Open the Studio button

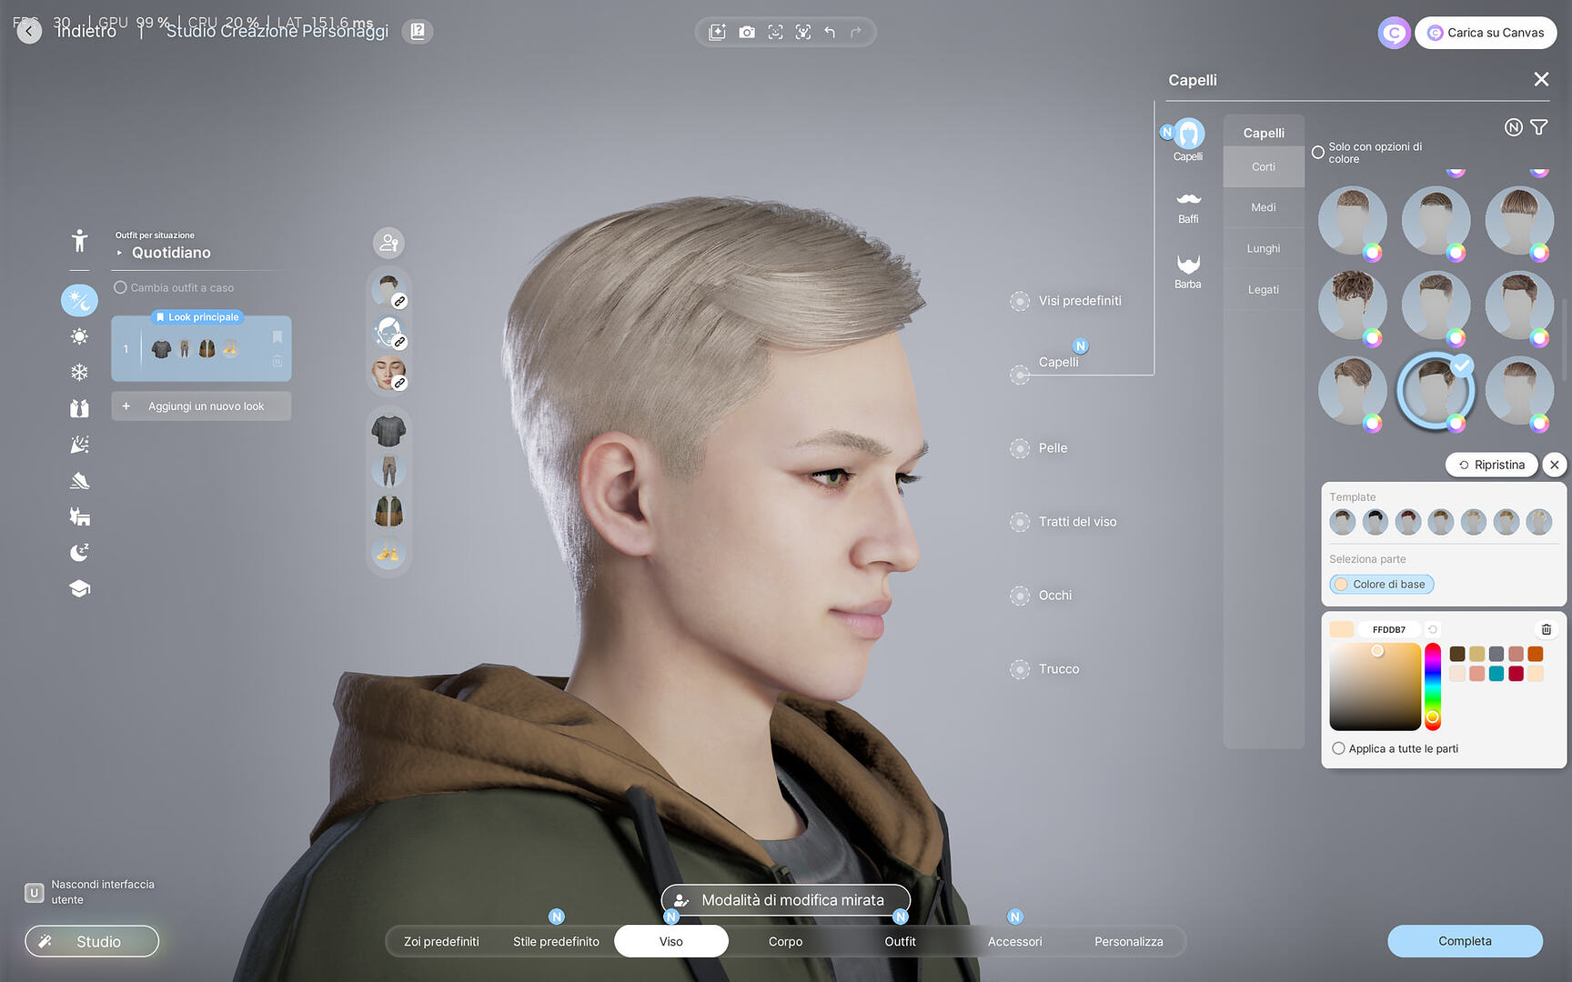pyautogui.click(x=92, y=941)
